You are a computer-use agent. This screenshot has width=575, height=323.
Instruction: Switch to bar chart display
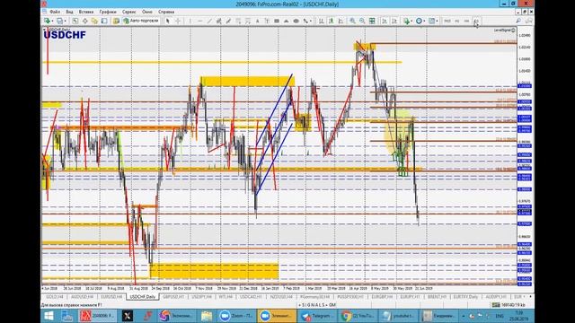[321, 21]
